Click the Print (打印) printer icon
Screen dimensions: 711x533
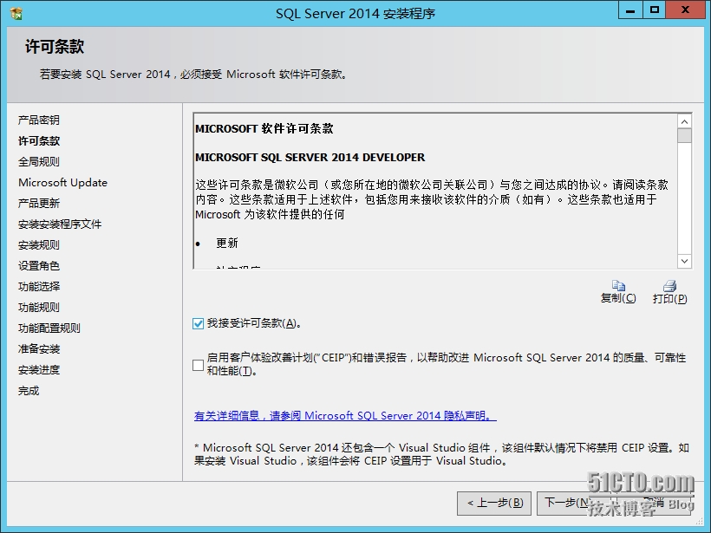click(x=669, y=285)
